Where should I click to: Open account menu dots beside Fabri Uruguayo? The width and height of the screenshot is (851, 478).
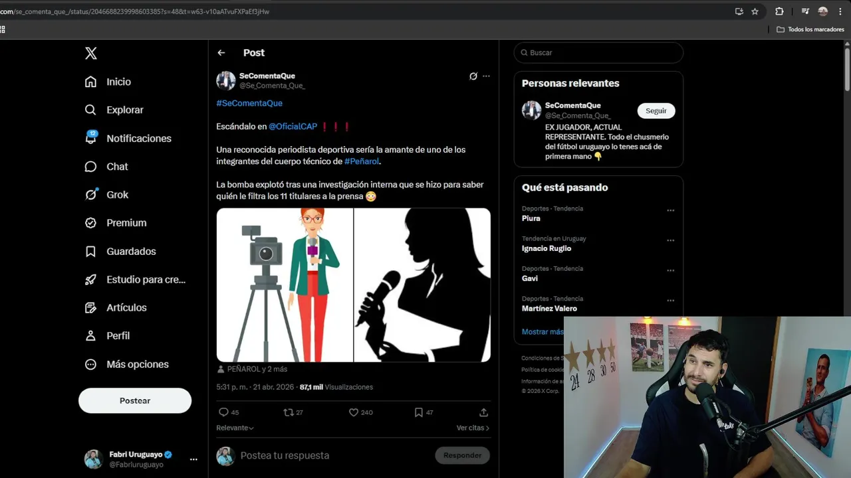click(193, 459)
